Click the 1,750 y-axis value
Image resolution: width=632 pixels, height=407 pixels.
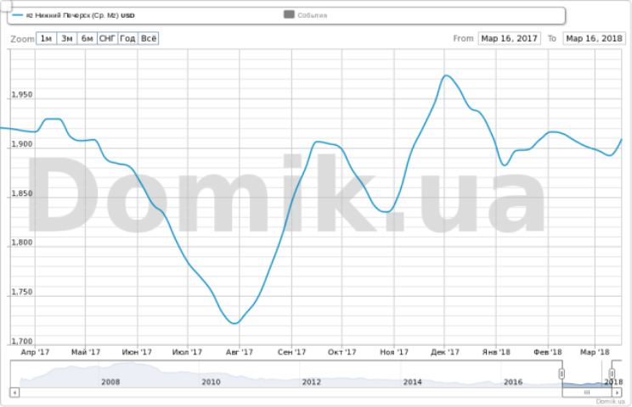point(22,292)
